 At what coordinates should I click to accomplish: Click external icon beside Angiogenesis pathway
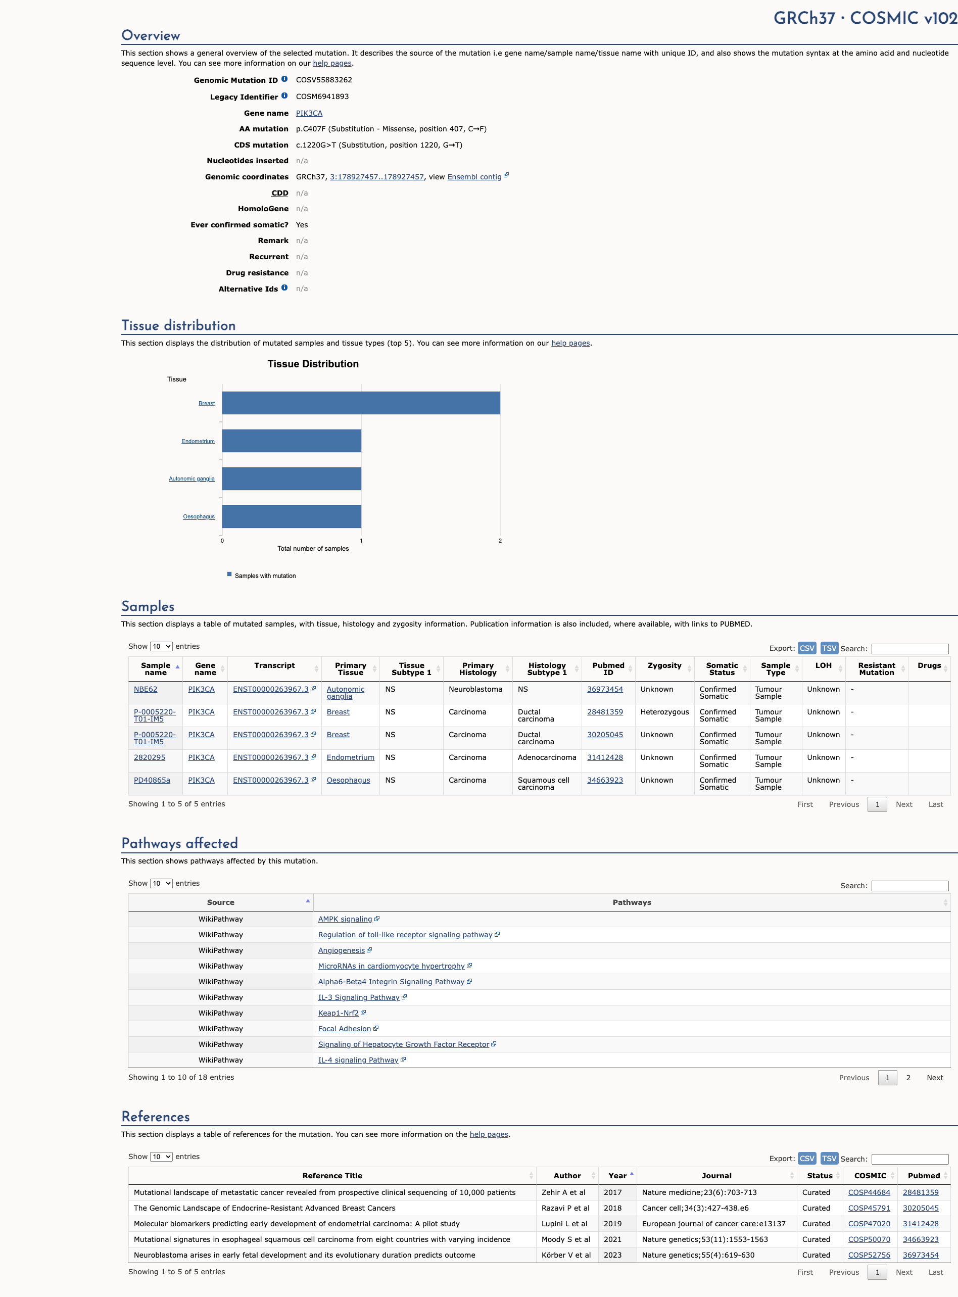click(369, 950)
